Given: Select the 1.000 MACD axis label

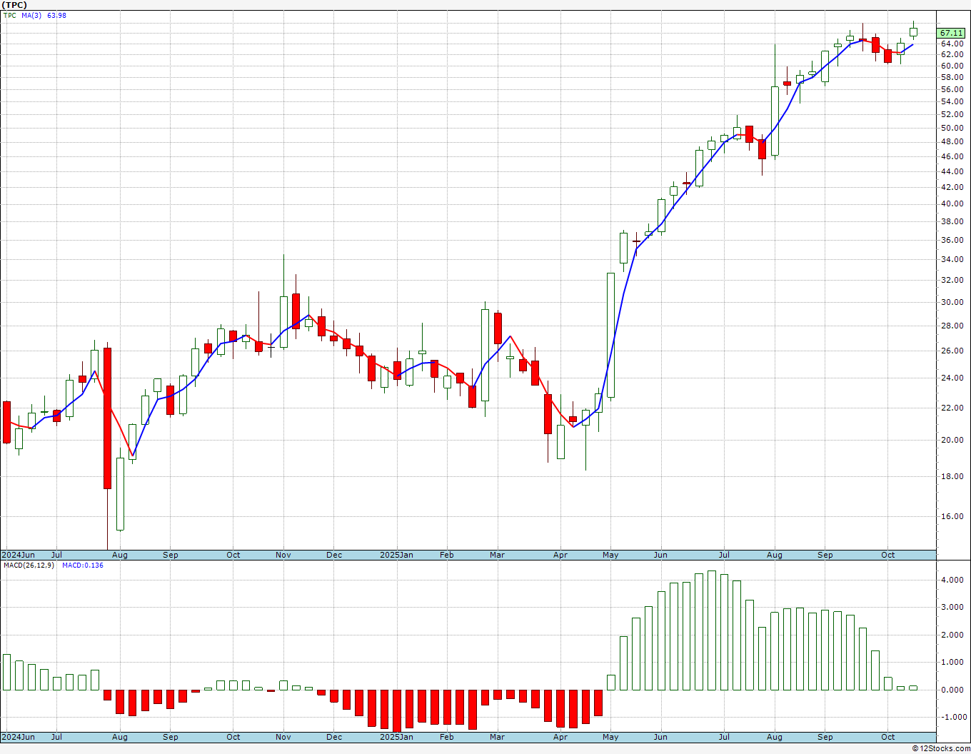Looking at the screenshot, I should (x=953, y=662).
